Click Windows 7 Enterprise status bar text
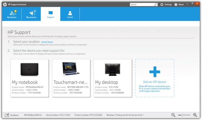Screen dimensions: 202x120 point(125,115)
